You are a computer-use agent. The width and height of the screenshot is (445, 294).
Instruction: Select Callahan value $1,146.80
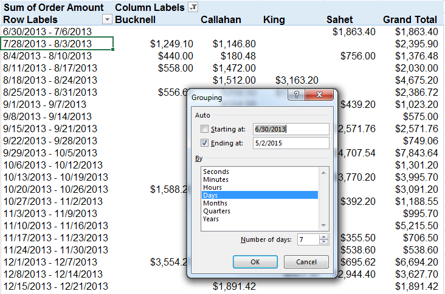point(234,44)
